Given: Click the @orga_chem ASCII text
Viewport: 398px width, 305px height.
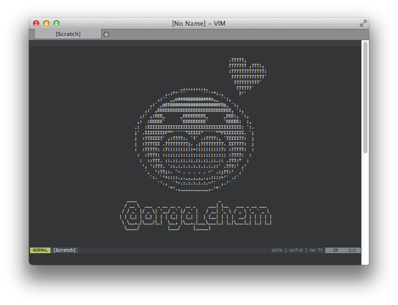Looking at the screenshot, I should 195,216.
